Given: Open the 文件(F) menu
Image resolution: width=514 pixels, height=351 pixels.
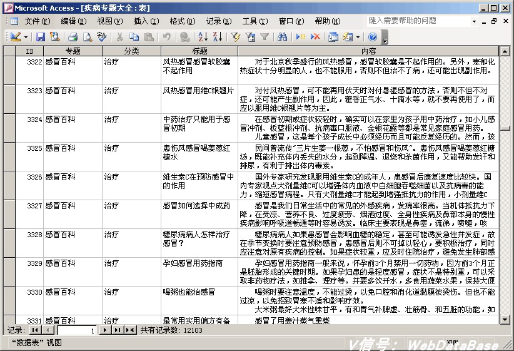Looking at the screenshot, I should point(38,21).
